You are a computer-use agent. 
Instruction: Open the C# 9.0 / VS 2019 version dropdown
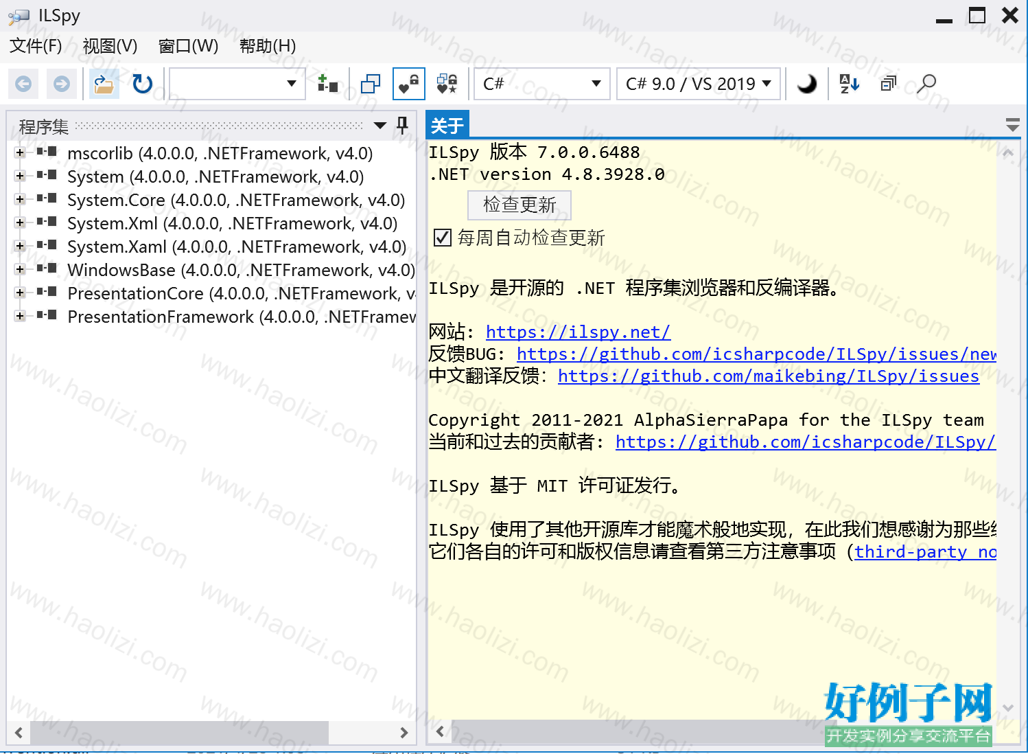[699, 84]
